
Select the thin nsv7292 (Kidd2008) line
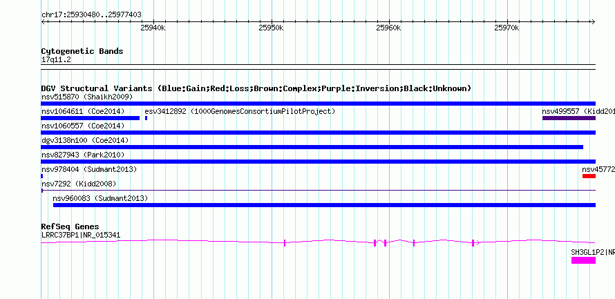318,191
